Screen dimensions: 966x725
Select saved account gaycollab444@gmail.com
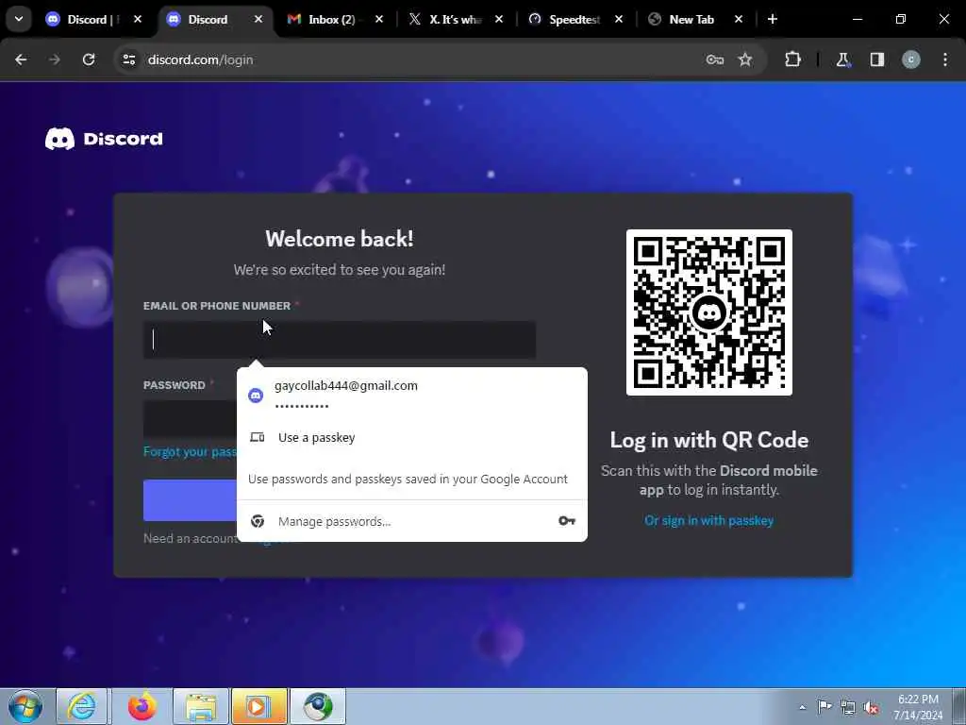(411, 395)
